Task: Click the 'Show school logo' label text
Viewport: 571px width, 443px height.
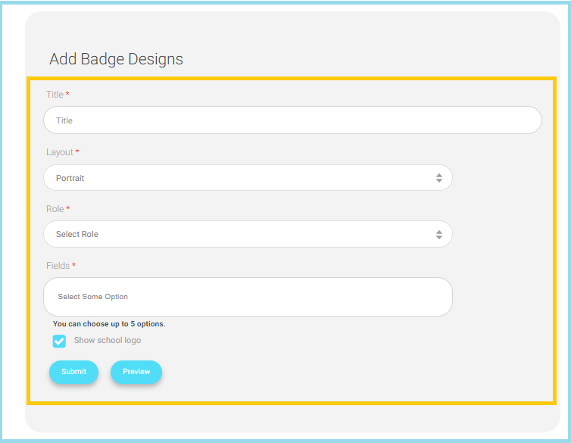Action: pos(107,341)
